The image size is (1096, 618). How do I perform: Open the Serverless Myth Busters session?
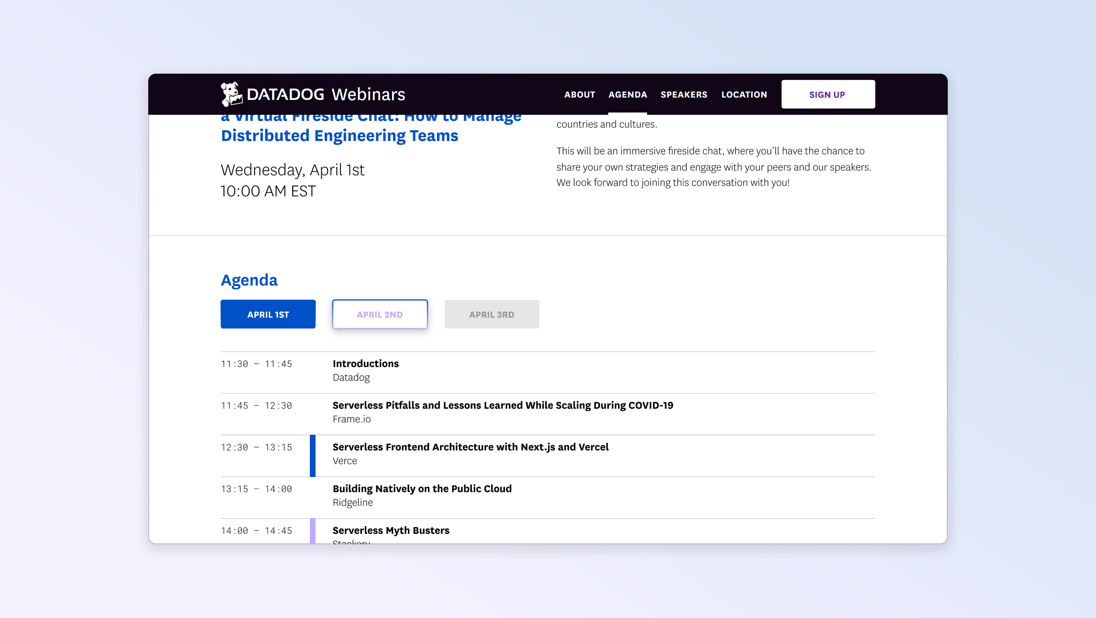click(391, 530)
